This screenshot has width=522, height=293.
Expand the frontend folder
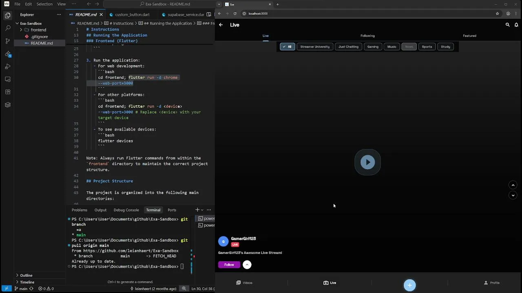coord(38,30)
